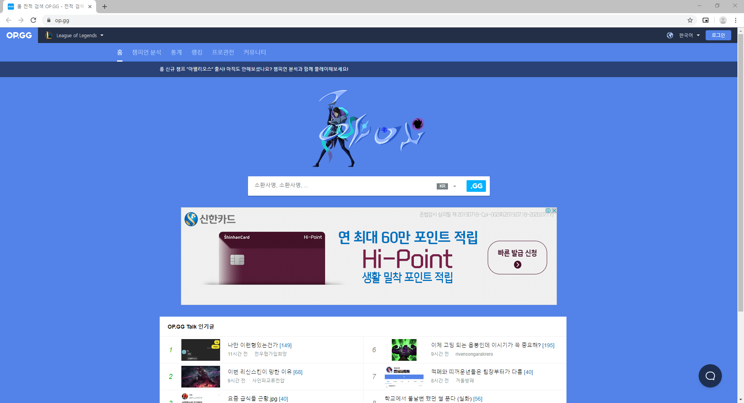Open the picture-in-picture media icon

click(706, 20)
